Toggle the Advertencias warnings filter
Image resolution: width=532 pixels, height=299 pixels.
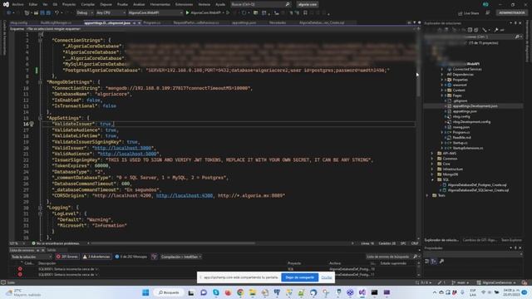96,257
